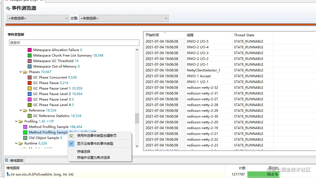Click the GC Phase Pause Level 4 icon
Viewport: 316px width, 178px height.
tap(30, 105)
